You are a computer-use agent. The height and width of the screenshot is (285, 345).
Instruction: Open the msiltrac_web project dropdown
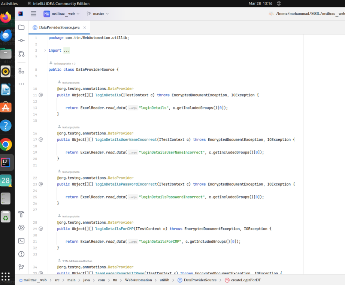pyautogui.click(x=63, y=13)
